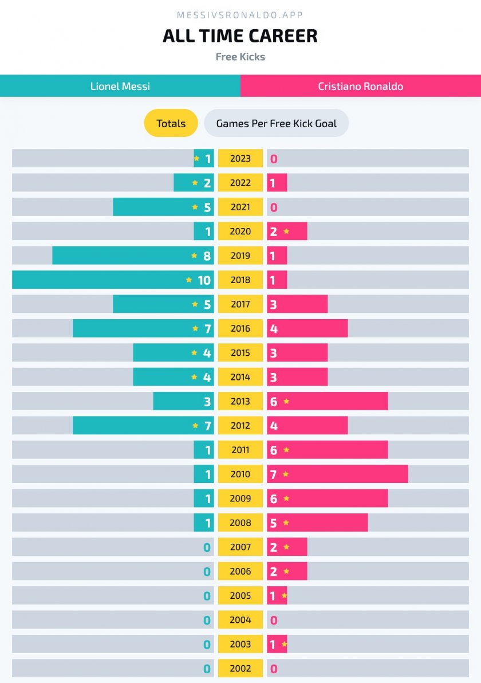Click the star beside Ronaldo's 2013 total
481x683 pixels.
[286, 402]
